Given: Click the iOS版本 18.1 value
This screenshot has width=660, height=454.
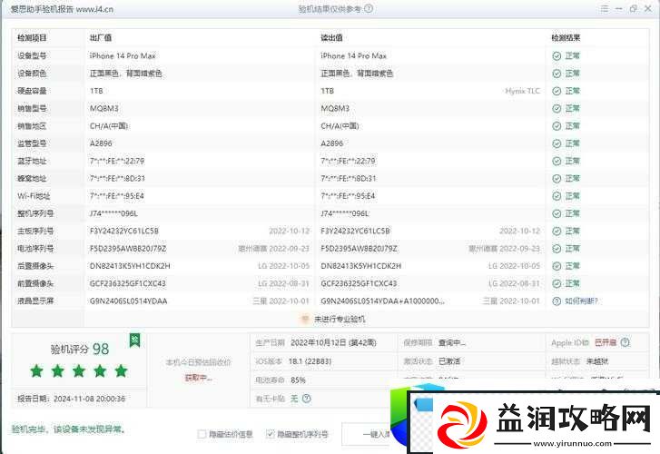Looking at the screenshot, I should 310,361.
